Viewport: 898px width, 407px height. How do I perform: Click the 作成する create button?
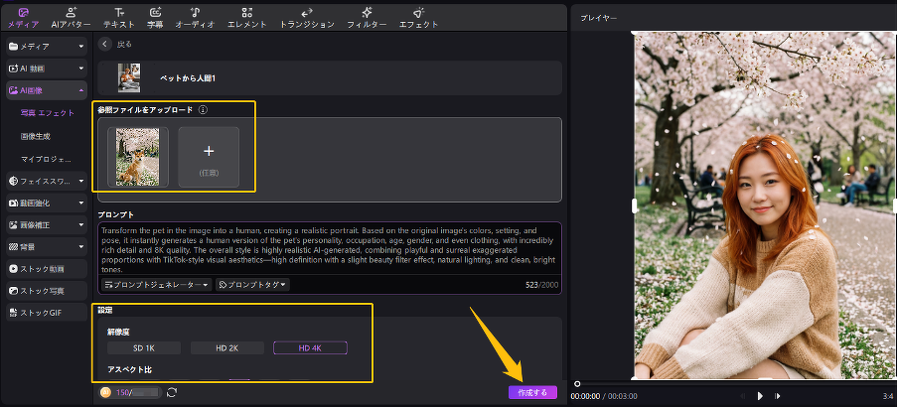531,393
